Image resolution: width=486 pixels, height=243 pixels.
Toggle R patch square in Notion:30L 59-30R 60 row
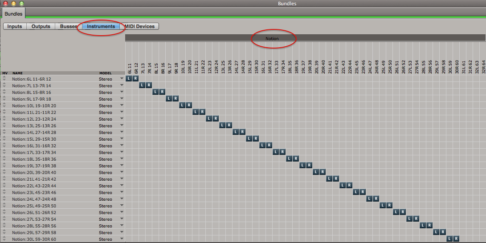456,239
